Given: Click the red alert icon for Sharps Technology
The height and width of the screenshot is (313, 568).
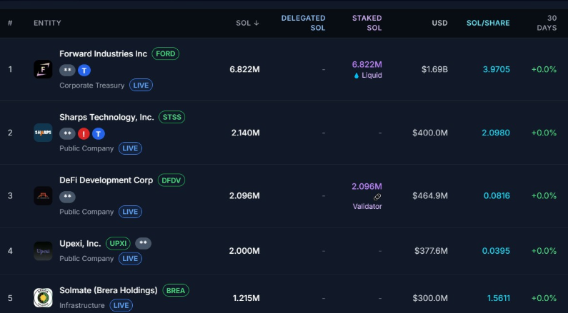Looking at the screenshot, I should pos(84,133).
